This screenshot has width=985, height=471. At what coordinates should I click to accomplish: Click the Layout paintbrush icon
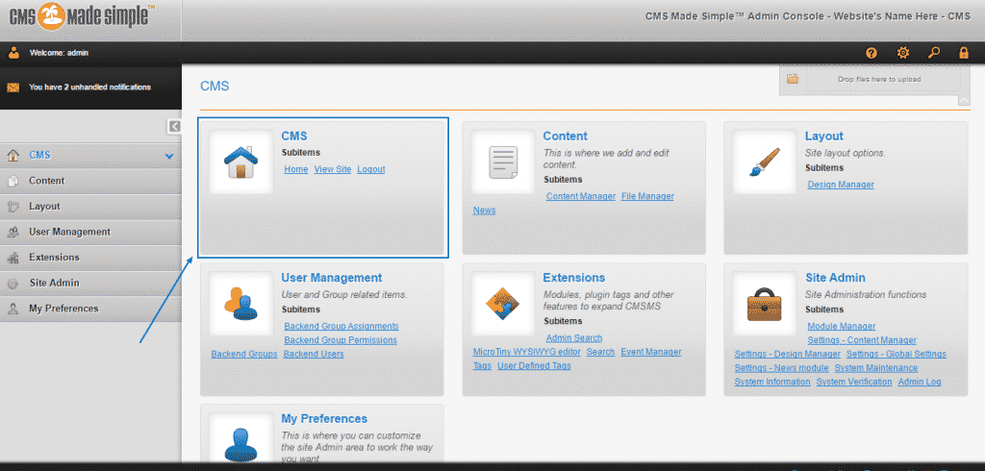764,162
